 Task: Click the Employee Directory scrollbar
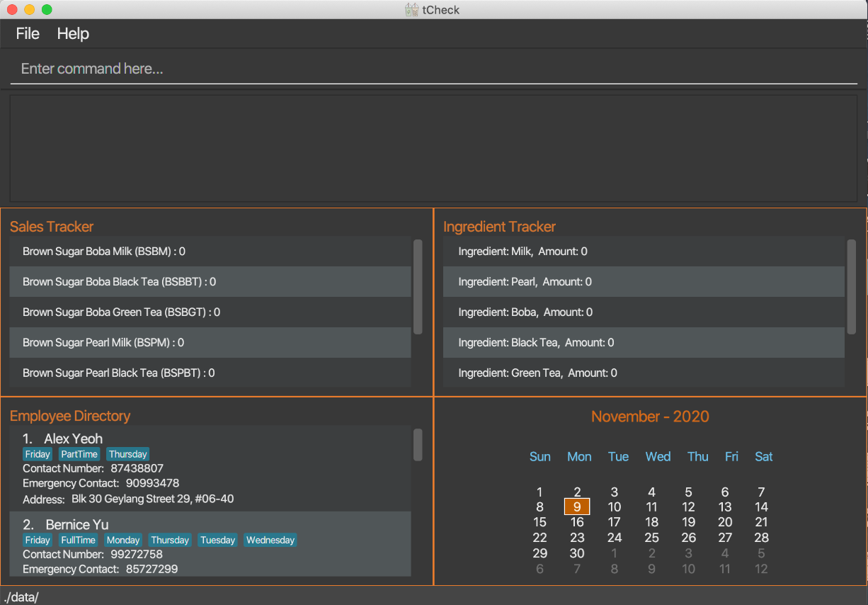click(x=418, y=445)
